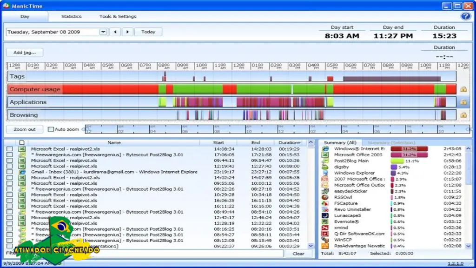Jump to Today

click(148, 32)
